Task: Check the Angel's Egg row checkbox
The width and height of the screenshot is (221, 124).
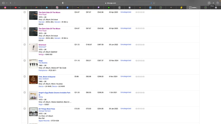Action: click(25, 92)
